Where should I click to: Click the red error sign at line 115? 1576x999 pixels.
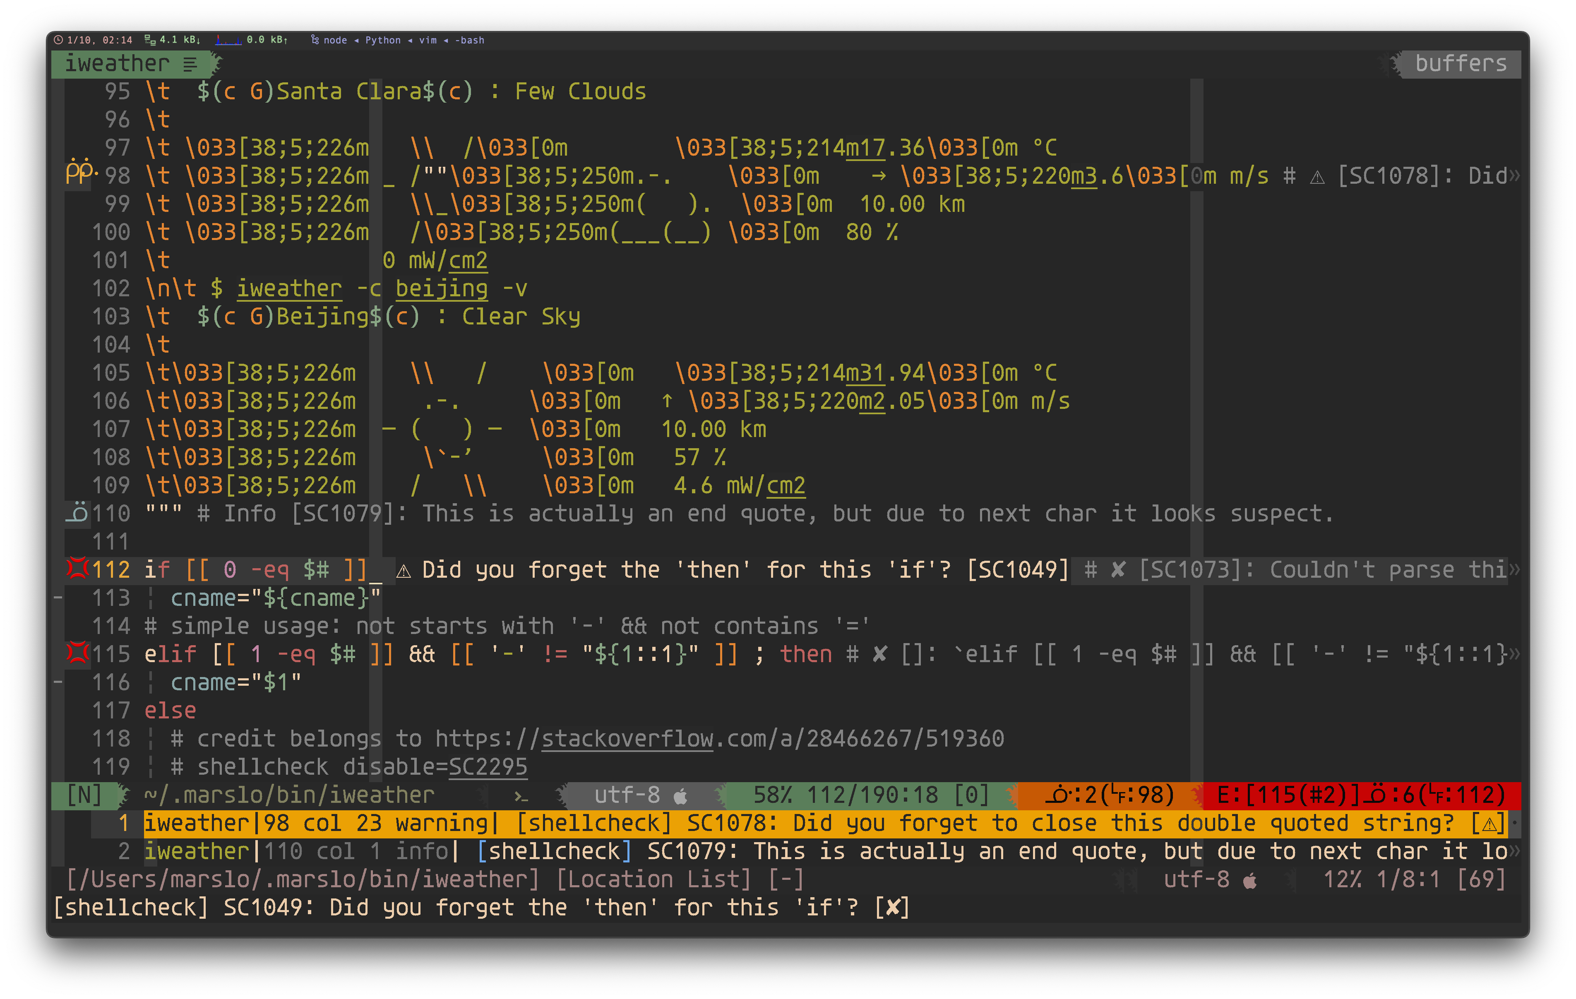point(77,652)
